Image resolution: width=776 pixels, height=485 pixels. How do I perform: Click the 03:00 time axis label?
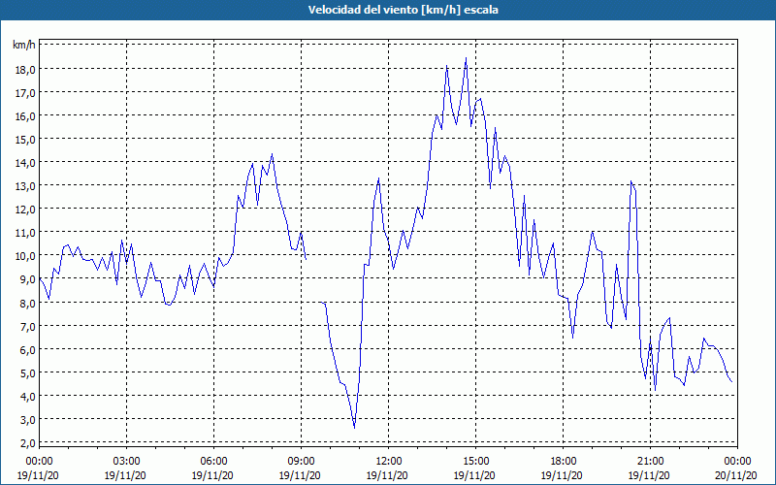[x=126, y=462]
